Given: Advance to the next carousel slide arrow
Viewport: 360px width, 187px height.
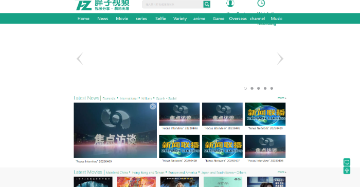Looking at the screenshot, I should point(280,59).
